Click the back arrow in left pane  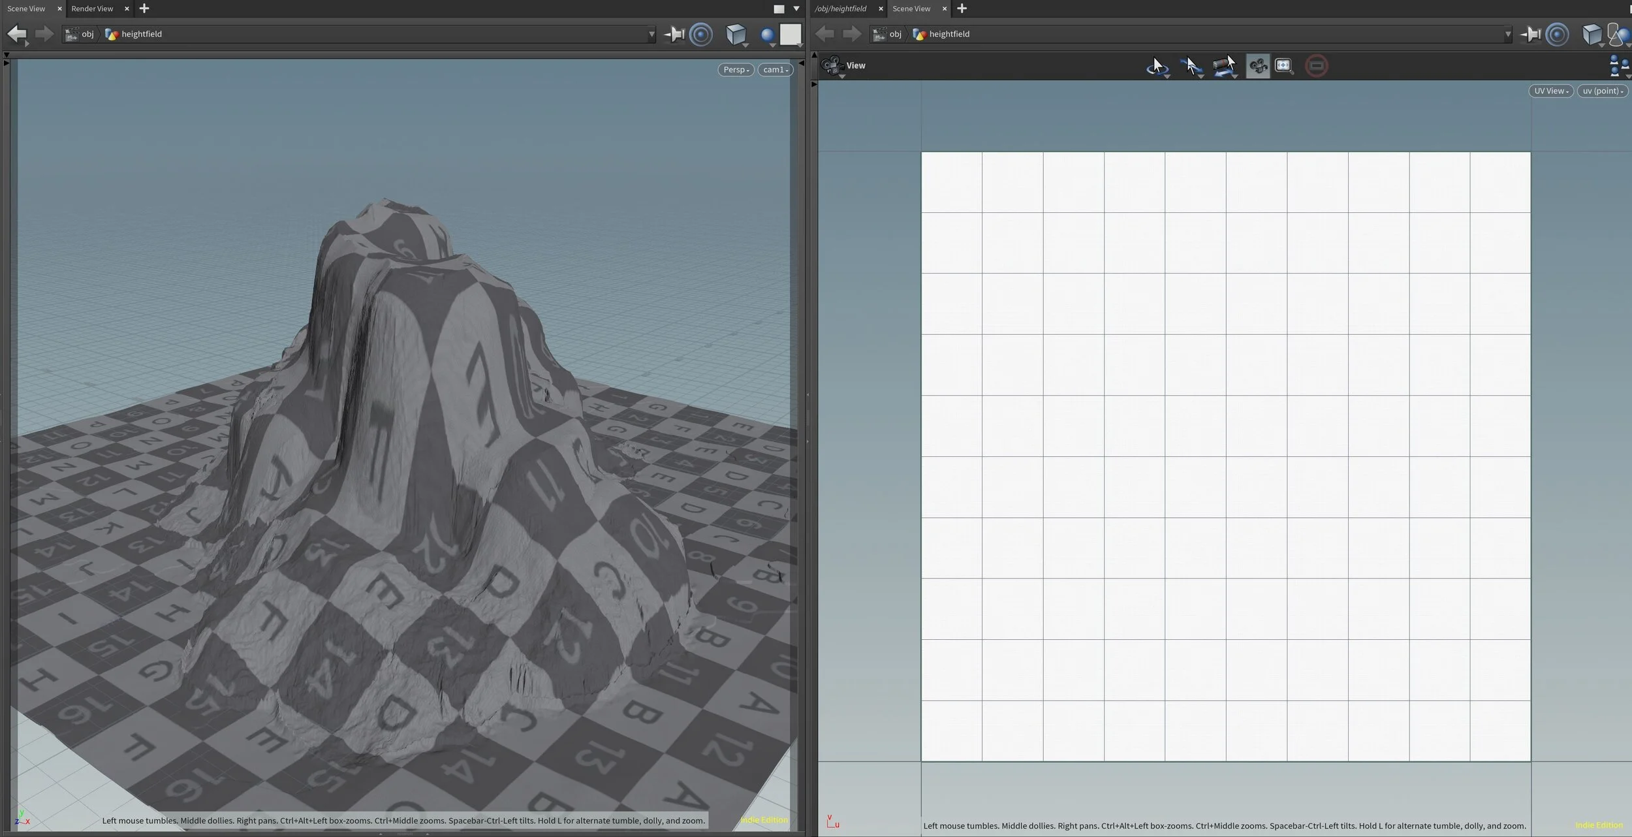[18, 34]
